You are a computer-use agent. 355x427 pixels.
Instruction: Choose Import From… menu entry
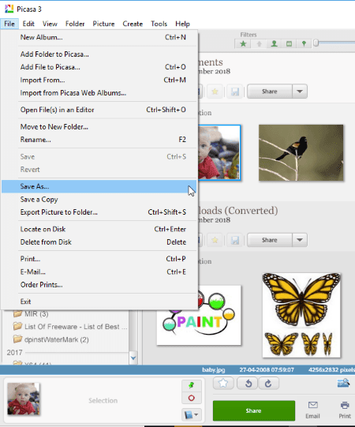tap(99, 80)
